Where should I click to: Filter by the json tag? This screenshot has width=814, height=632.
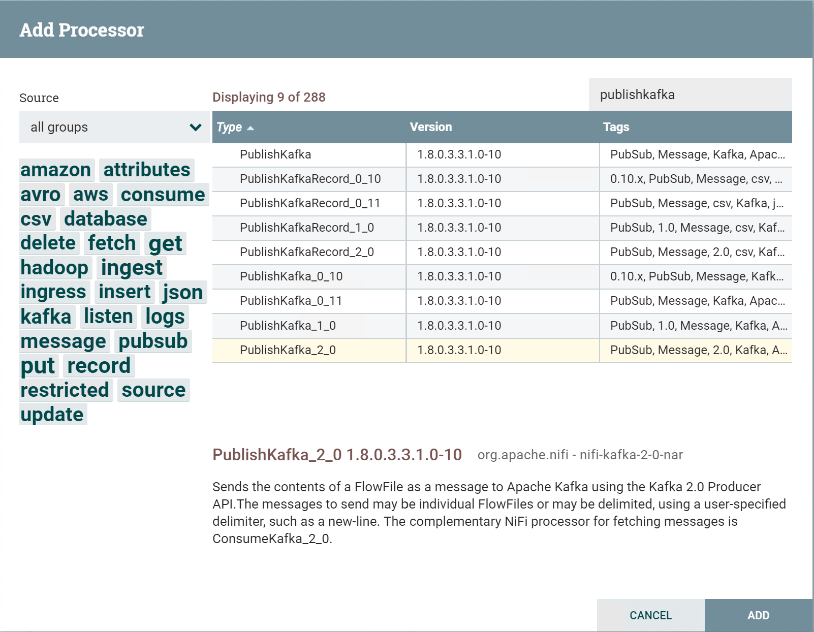(x=183, y=292)
